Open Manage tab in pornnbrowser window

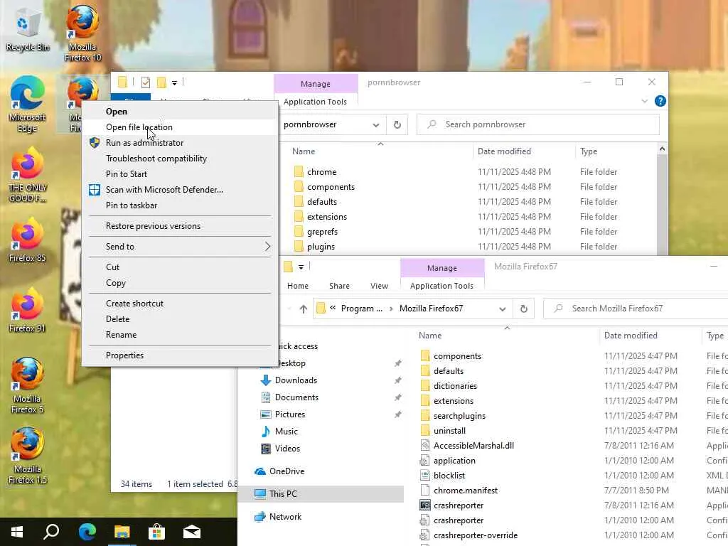pos(316,84)
